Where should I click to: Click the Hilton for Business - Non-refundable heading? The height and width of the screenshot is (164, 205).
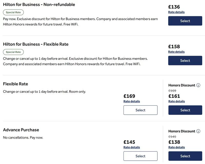39,5
